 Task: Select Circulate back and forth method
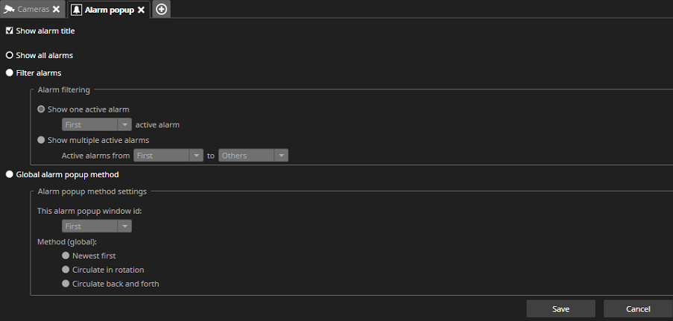(x=66, y=284)
